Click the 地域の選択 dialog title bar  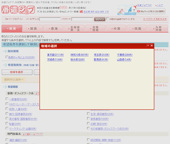pyautogui.click(x=97, y=46)
